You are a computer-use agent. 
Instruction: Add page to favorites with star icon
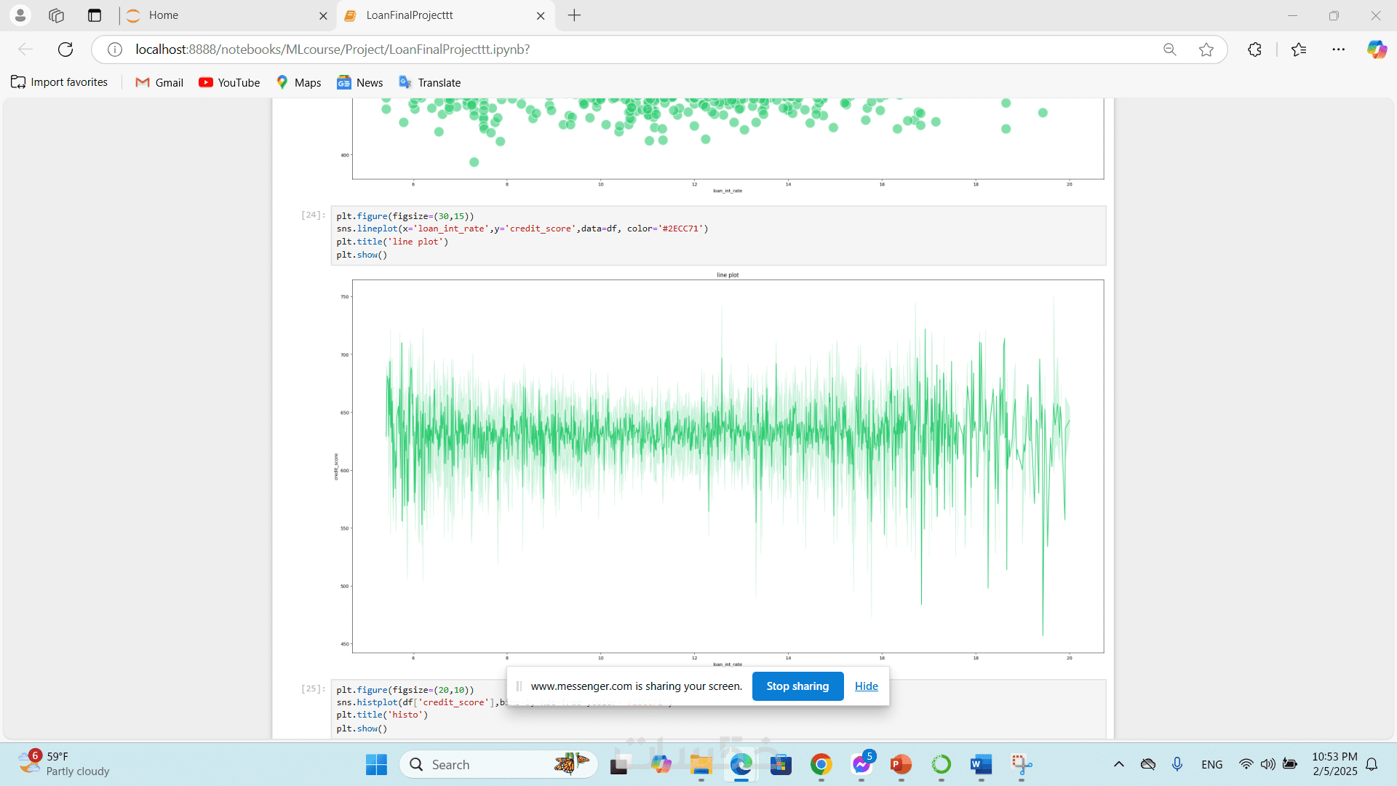tap(1206, 49)
